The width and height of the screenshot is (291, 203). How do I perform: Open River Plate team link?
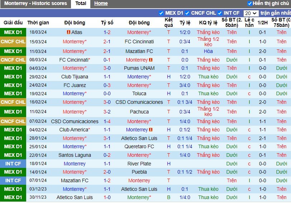(139, 164)
